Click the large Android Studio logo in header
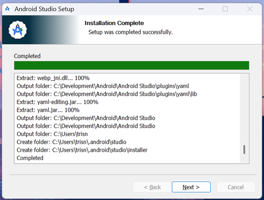Image resolution: width=264 pixels, height=200 pixels. click(18, 30)
